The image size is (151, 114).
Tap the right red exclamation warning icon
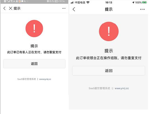pos(109,31)
